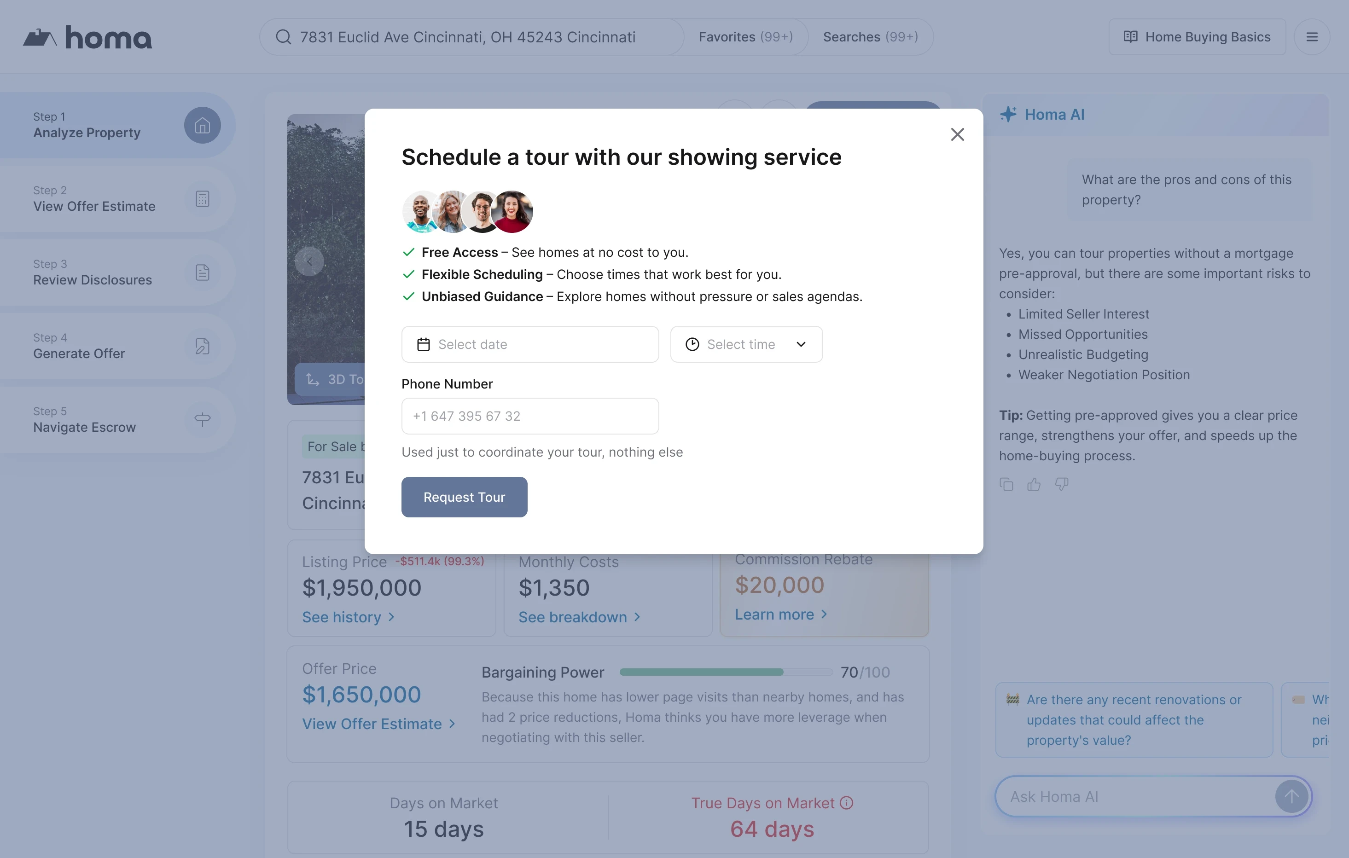
Task: Open the Select time dropdown
Action: coord(746,344)
